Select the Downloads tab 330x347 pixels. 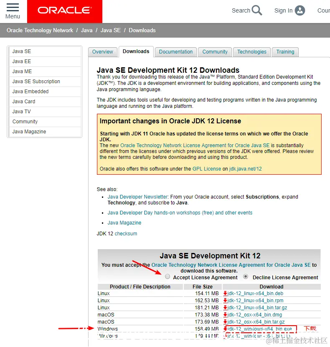136,51
